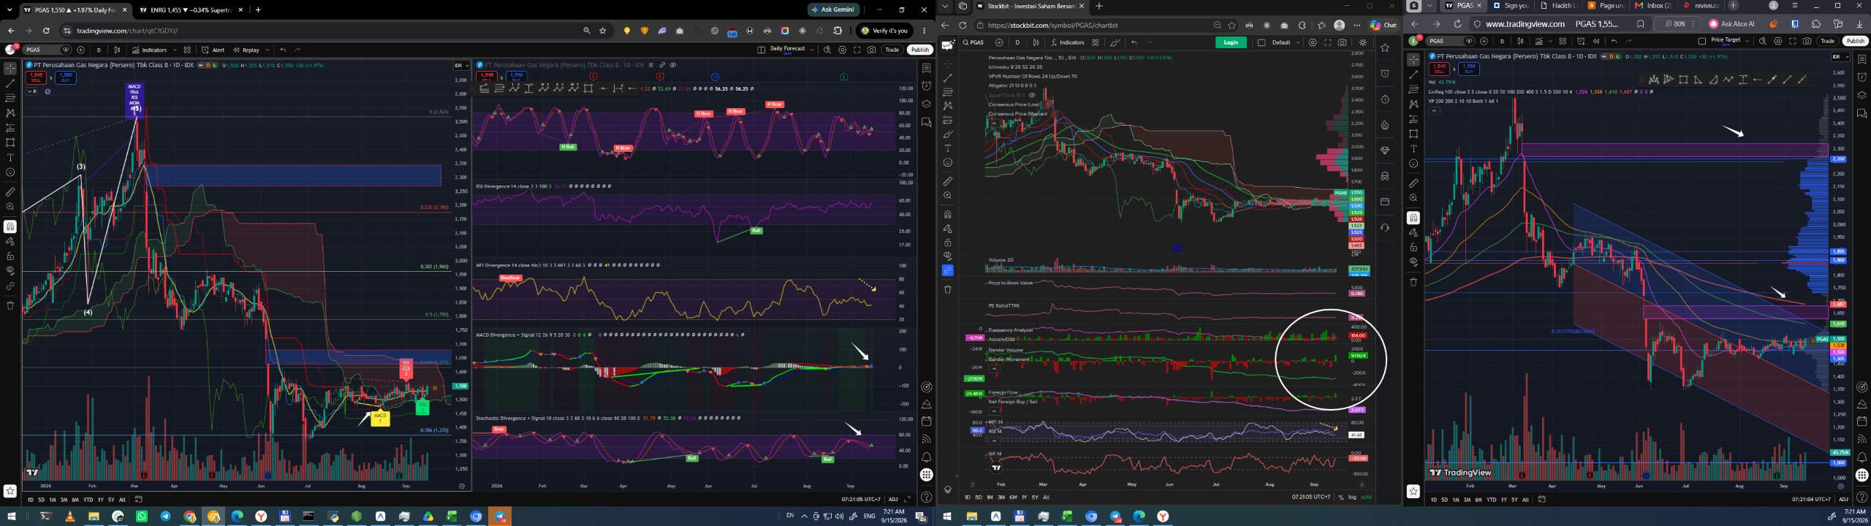Select the crosshair cursor tool in left TradingView window
The image size is (1871, 526).
click(10, 69)
